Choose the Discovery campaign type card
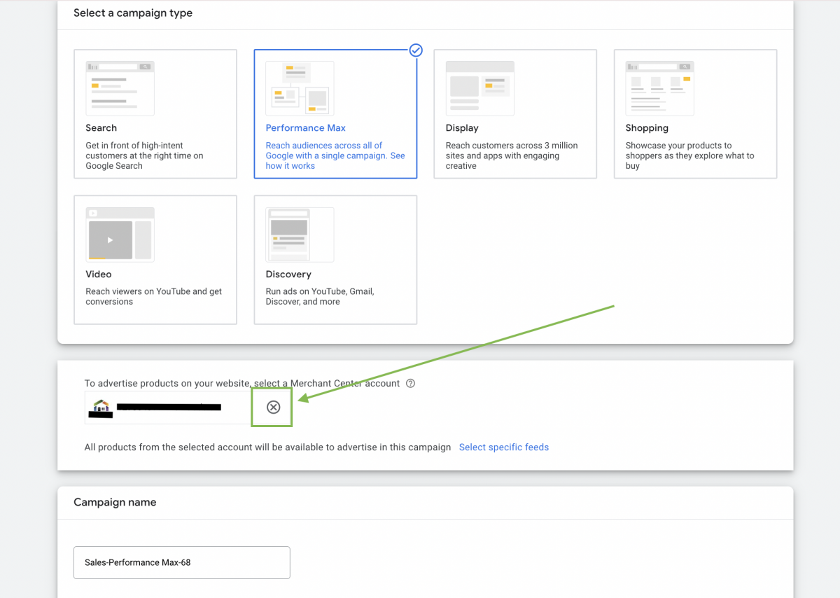The height and width of the screenshot is (598, 840). click(335, 287)
